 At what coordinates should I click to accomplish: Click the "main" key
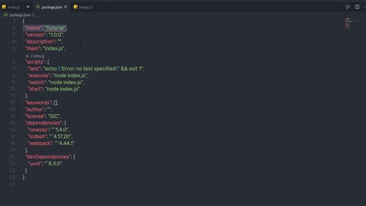coord(33,48)
